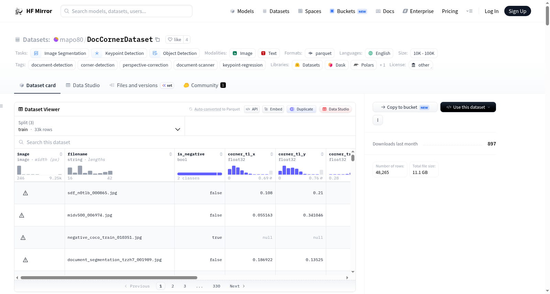Go to page 3 of the table

(185, 286)
